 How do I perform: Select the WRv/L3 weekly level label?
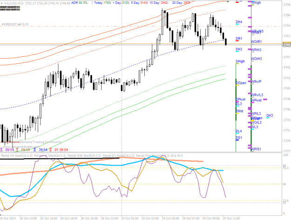(x=257, y=95)
